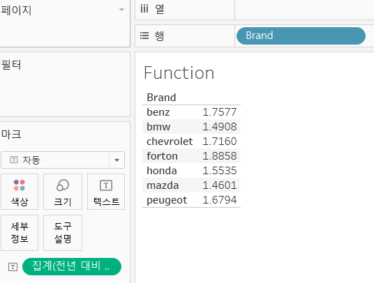Open the 텍스트 (Text) mark card
The width and height of the screenshot is (374, 283).
[106, 192]
